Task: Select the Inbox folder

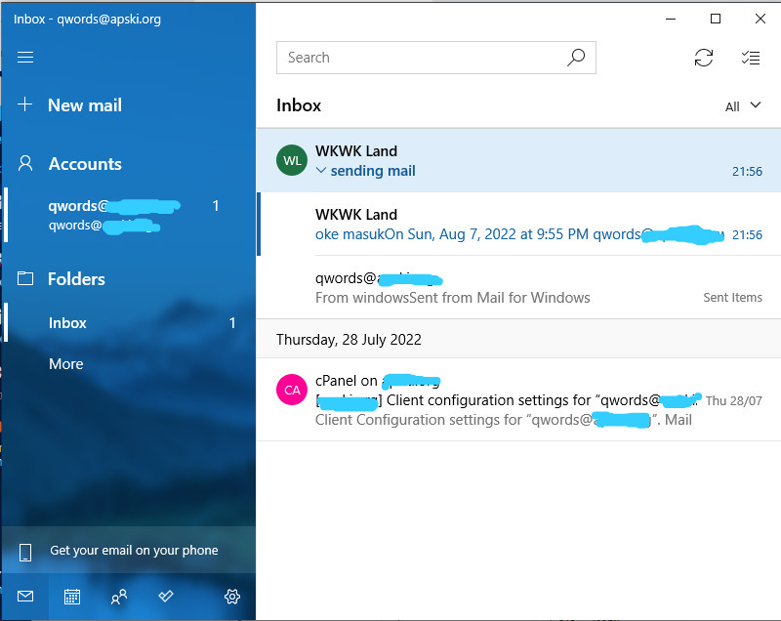Action: (68, 323)
